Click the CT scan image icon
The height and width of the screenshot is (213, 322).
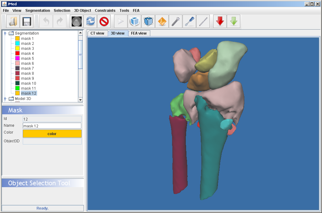77,21
